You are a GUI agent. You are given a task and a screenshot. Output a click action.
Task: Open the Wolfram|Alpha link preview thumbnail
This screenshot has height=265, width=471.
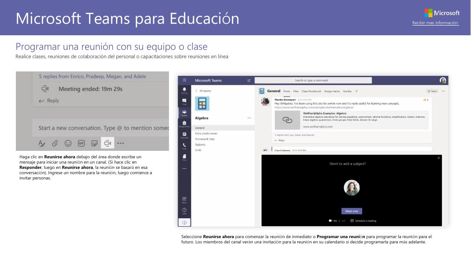pos(287,120)
